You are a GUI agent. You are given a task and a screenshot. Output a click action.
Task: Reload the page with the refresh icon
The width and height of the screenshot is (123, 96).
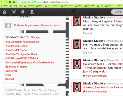(x=10, y=2)
